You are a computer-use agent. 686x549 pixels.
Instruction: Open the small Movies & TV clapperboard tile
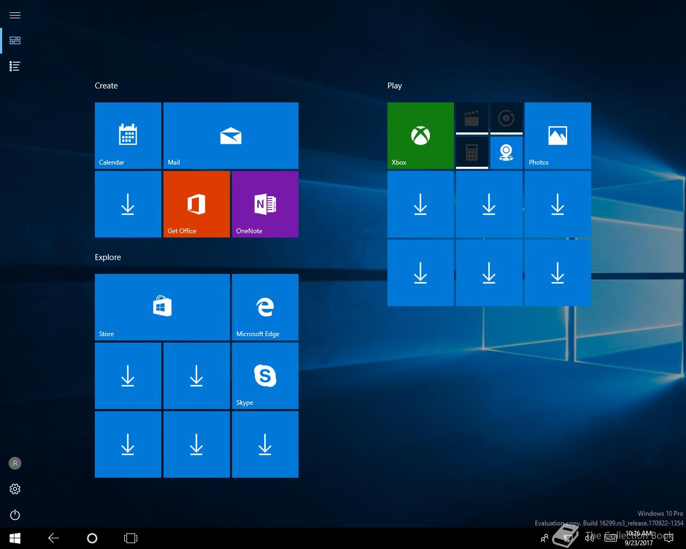coord(472,118)
